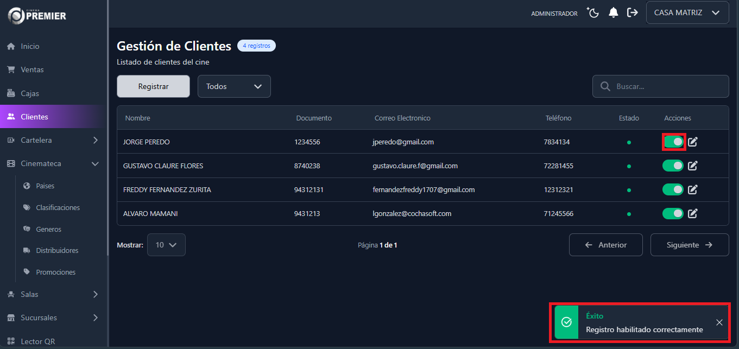Edit FREDDY FERNANDEZ ZURITA record icon
This screenshot has height=349, width=739.
pos(693,189)
